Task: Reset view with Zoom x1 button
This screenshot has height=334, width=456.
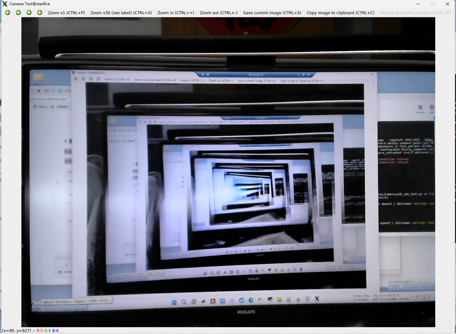Action: tap(66, 13)
